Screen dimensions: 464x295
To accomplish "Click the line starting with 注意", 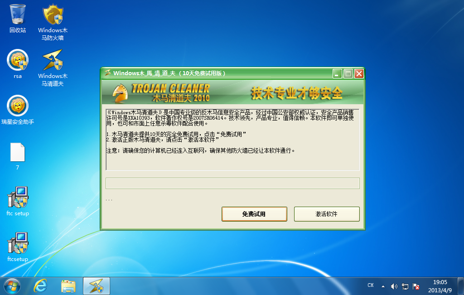I will pos(201,150).
